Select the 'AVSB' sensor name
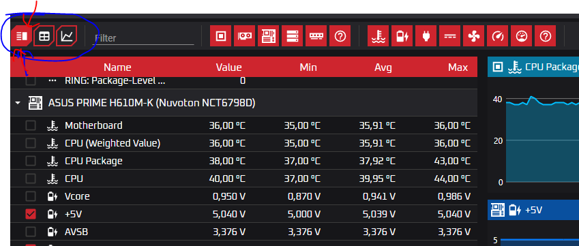Image resolution: width=579 pixels, height=246 pixels. (76, 232)
